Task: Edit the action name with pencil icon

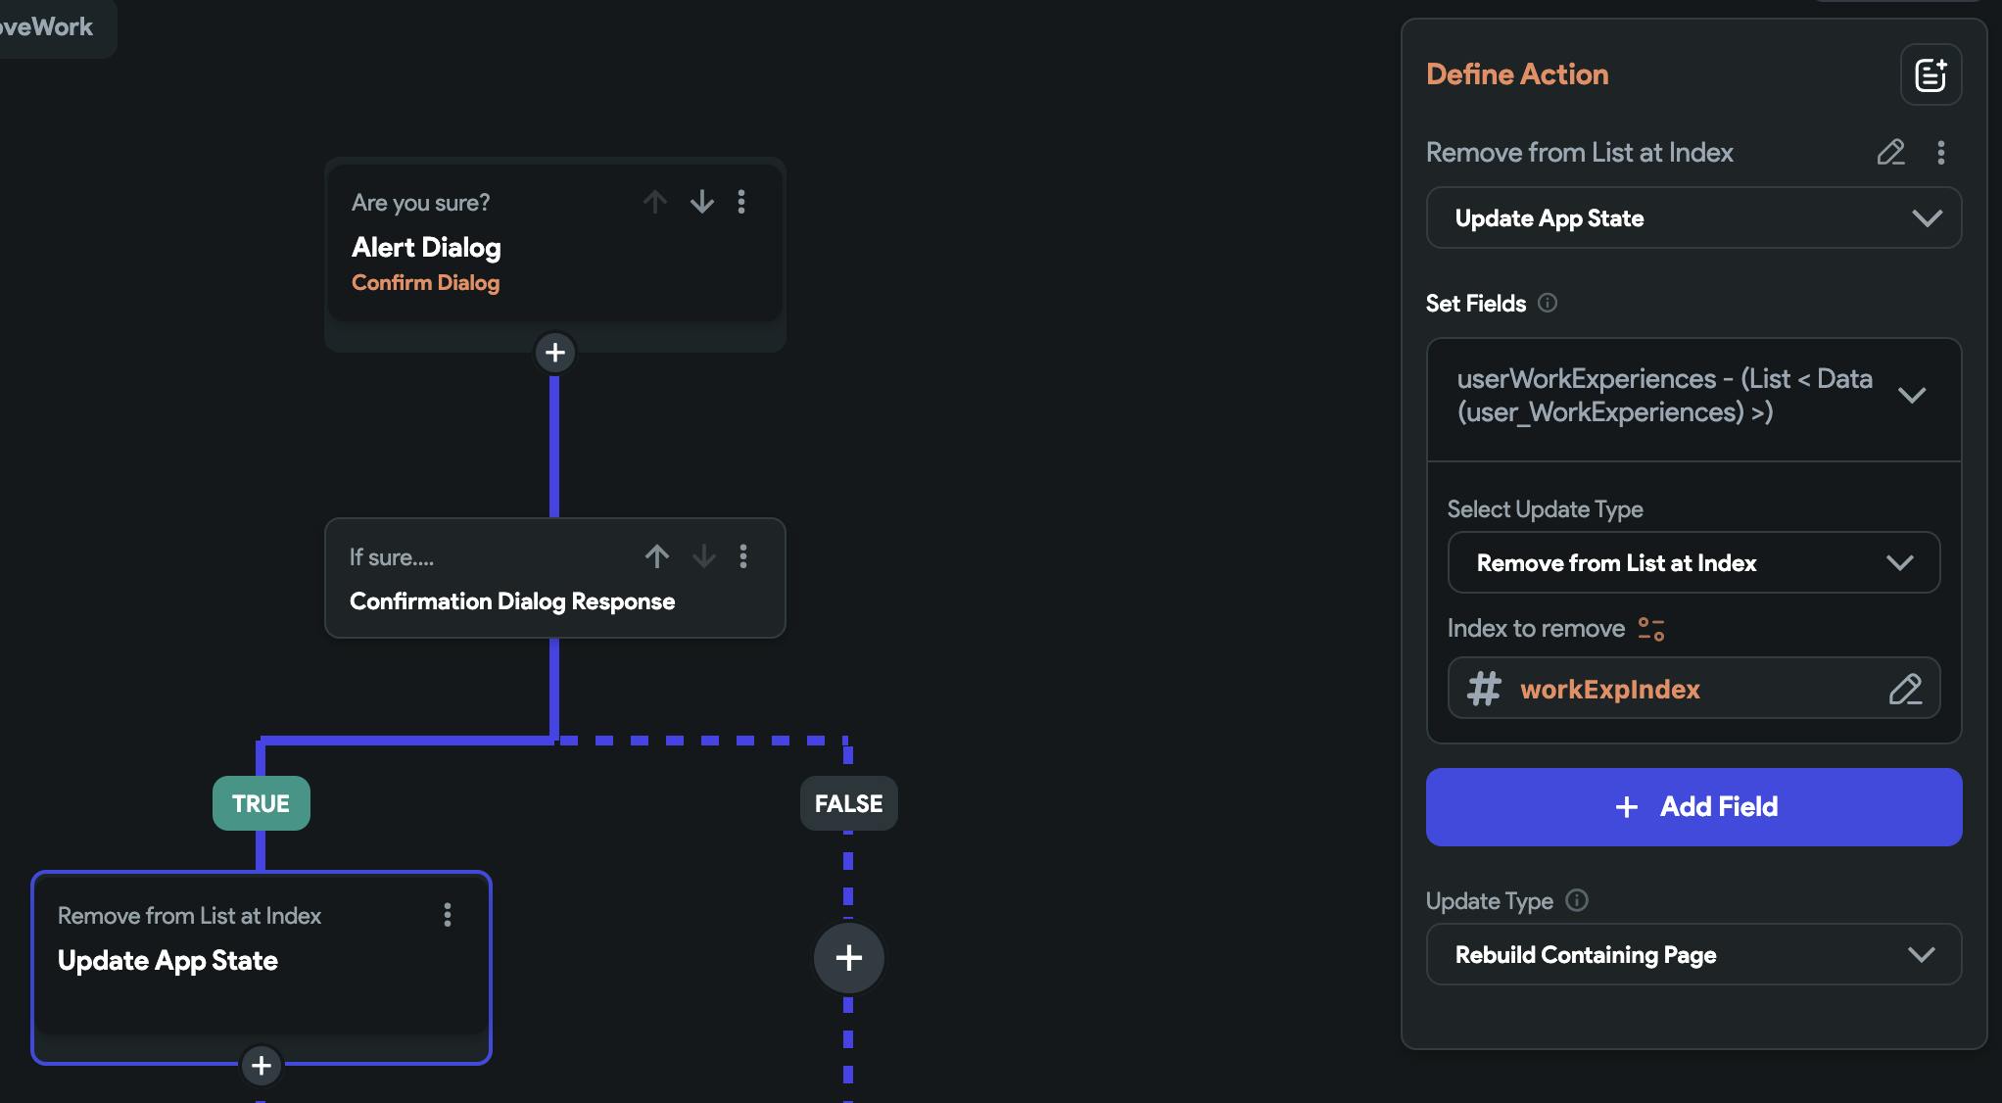Action: 1890,152
